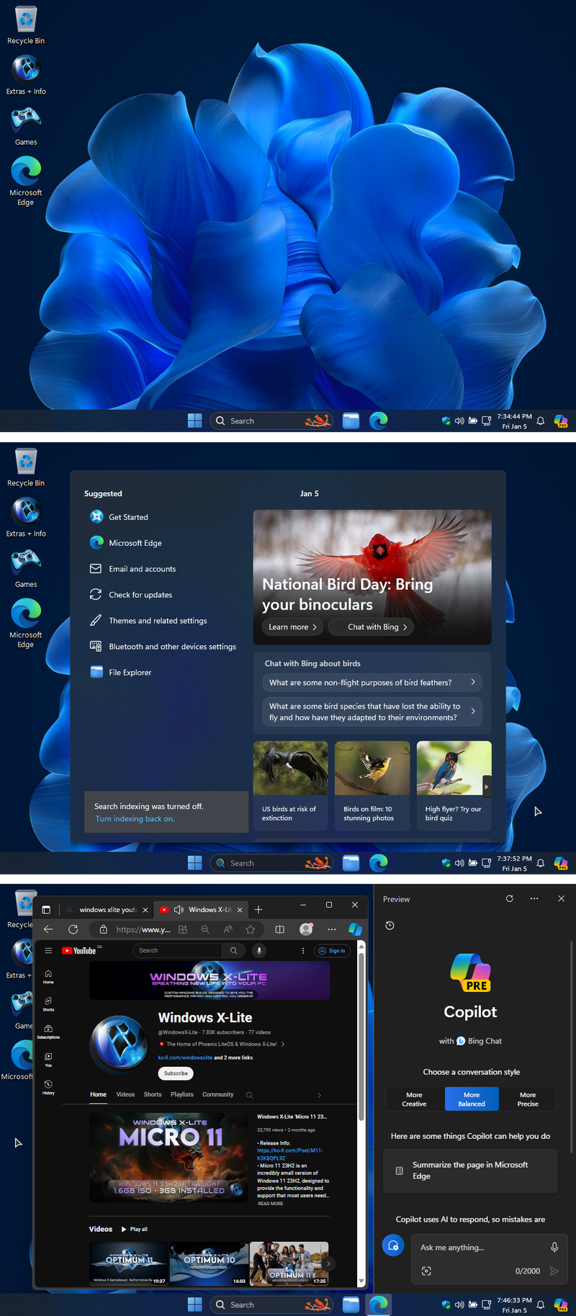Open the non-flight feather purposes question

pos(372,682)
